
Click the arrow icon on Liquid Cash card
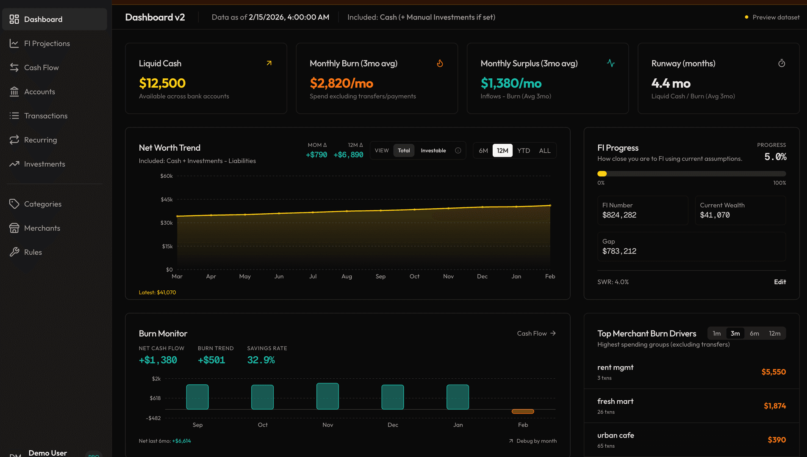coord(269,63)
